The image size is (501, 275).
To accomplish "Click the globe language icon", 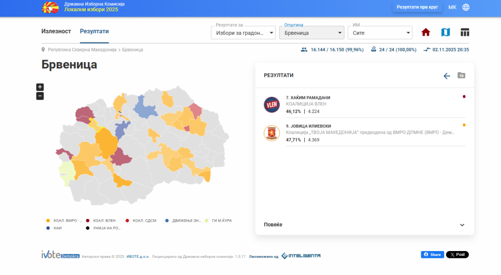I will pyautogui.click(x=466, y=7).
